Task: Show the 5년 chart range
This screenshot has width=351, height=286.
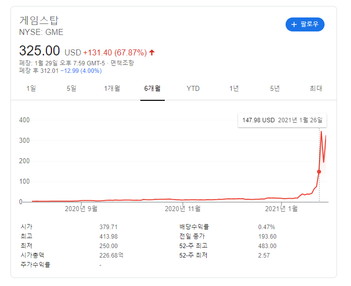Action: pyautogui.click(x=275, y=88)
